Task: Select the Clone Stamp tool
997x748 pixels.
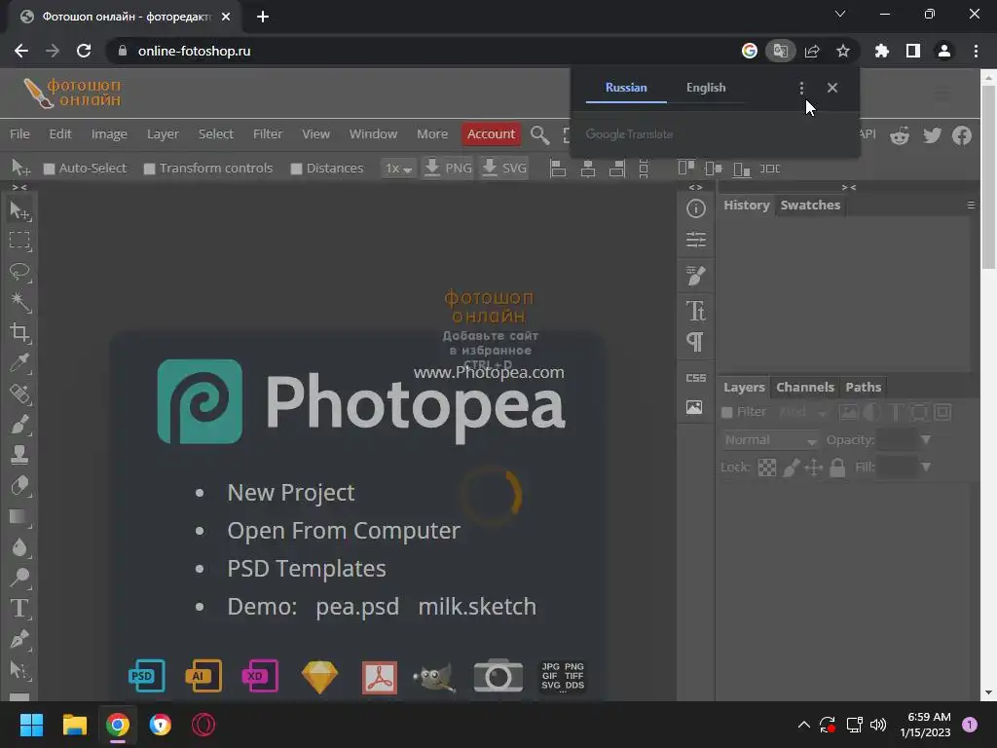Action: pos(19,454)
